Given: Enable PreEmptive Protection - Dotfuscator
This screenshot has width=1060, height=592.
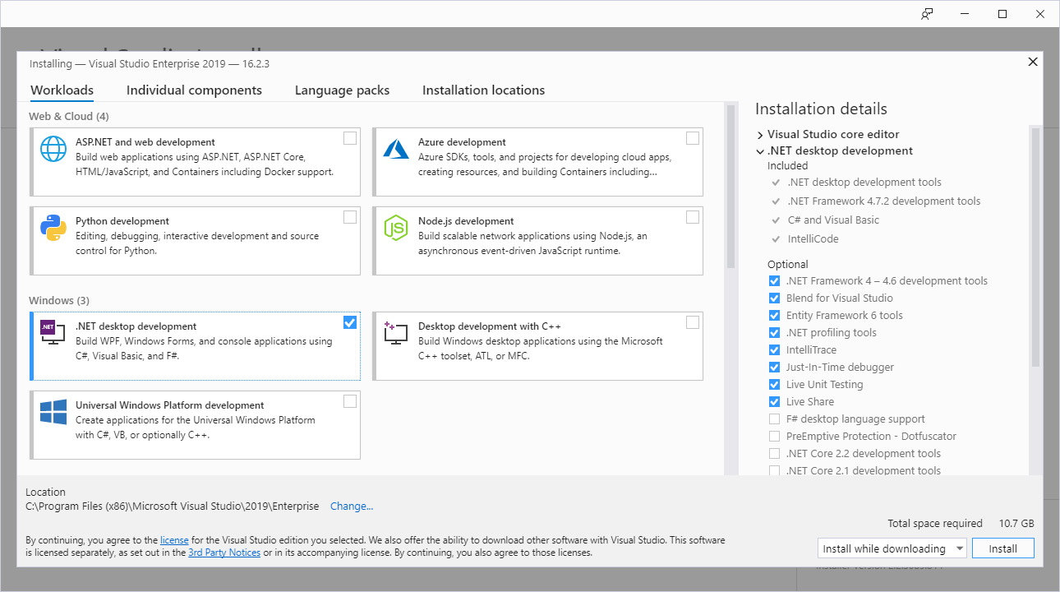Looking at the screenshot, I should 774,437.
